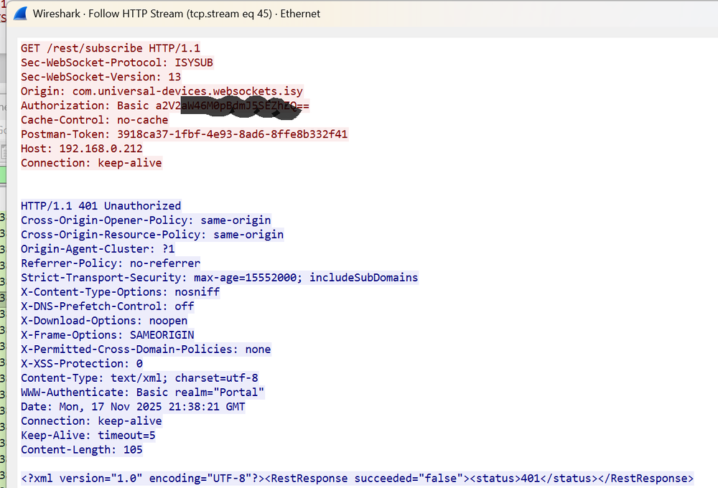The image size is (718, 488).
Task: Click the GET /rest/subscribe request line
Action: [111, 48]
